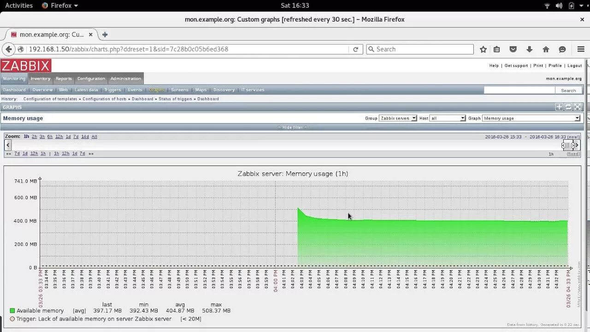
Task: Click the Get support link
Action: point(516,65)
